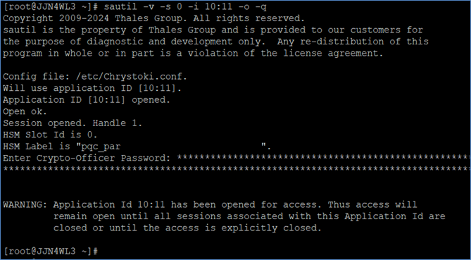471x260 pixels.
Task: Click the second row of password asterisks
Action: pyautogui.click(x=237, y=170)
